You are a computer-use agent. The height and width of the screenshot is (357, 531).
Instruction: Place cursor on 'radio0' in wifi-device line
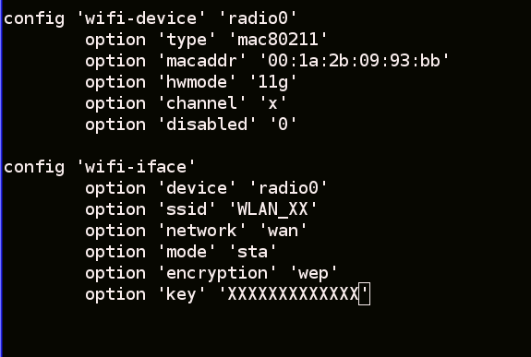click(259, 18)
